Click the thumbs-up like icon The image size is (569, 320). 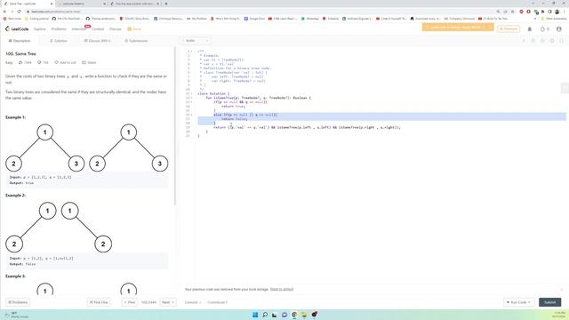click(20, 62)
